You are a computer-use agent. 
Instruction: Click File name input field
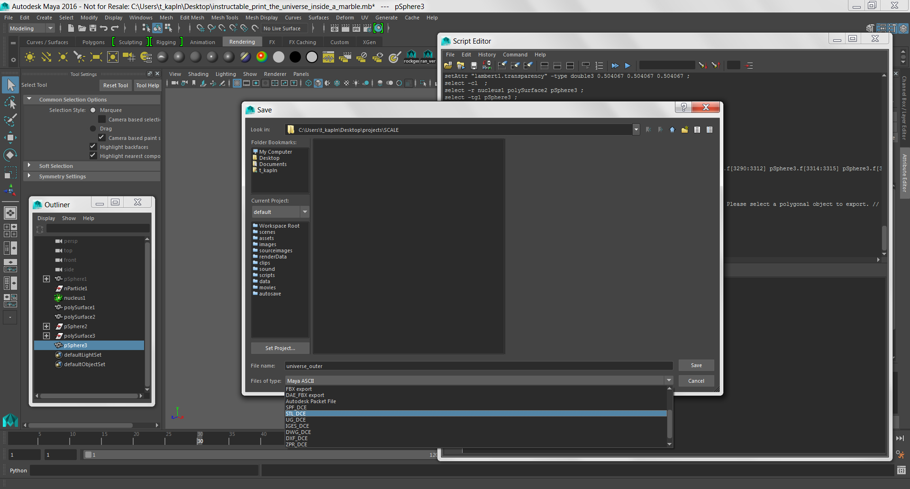479,366
